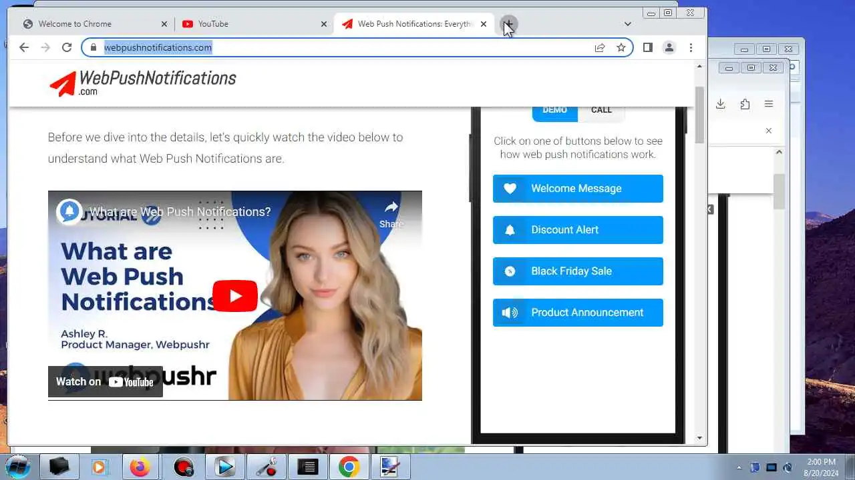Open Chrome side panel

(647, 47)
